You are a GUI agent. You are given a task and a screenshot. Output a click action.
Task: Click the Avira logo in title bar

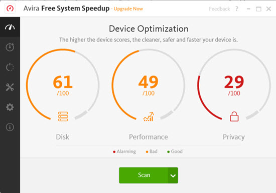[10, 8]
